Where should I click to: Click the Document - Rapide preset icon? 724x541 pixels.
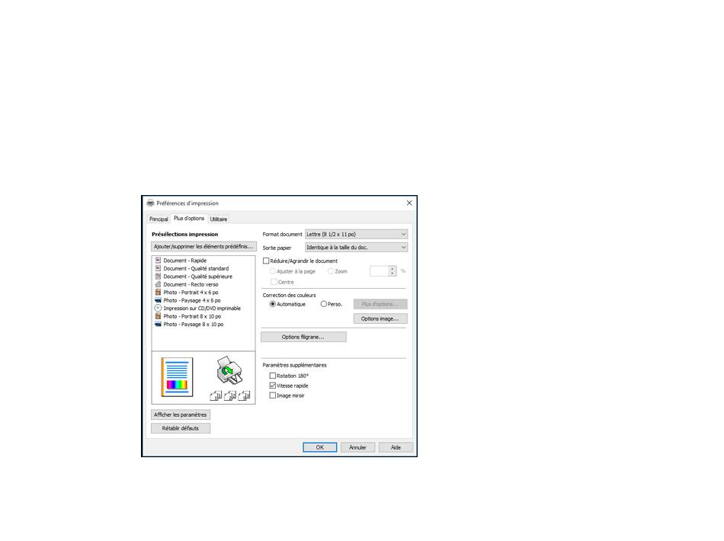click(158, 261)
